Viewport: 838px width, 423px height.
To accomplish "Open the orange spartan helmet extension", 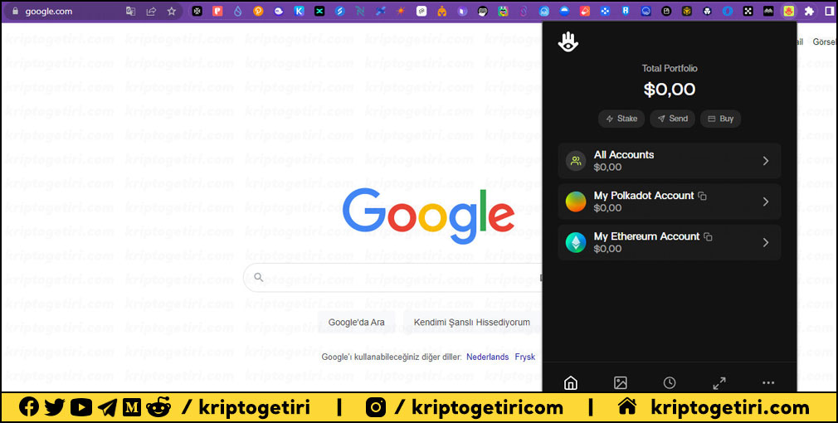I will click(442, 11).
